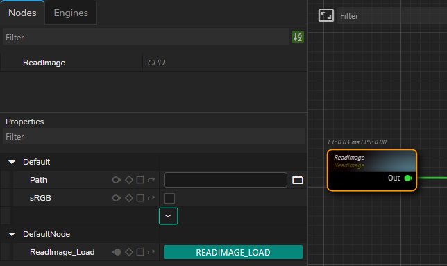Click the sRGB row diamond keyframe icon
Screen dimensions: 447x266
129,198
